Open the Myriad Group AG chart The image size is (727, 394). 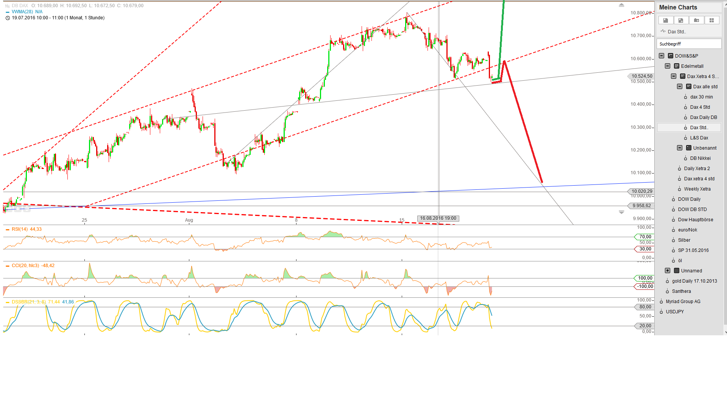click(683, 302)
